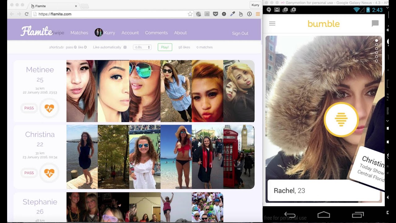396x223 pixels.
Task: Open Chrome orange hamburger menu
Action: [258, 14]
